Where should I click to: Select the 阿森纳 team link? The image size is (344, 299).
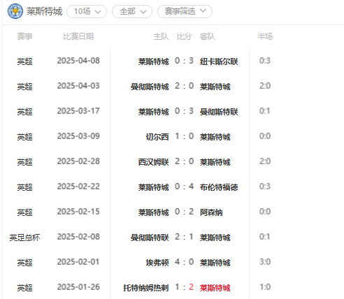coord(211,212)
